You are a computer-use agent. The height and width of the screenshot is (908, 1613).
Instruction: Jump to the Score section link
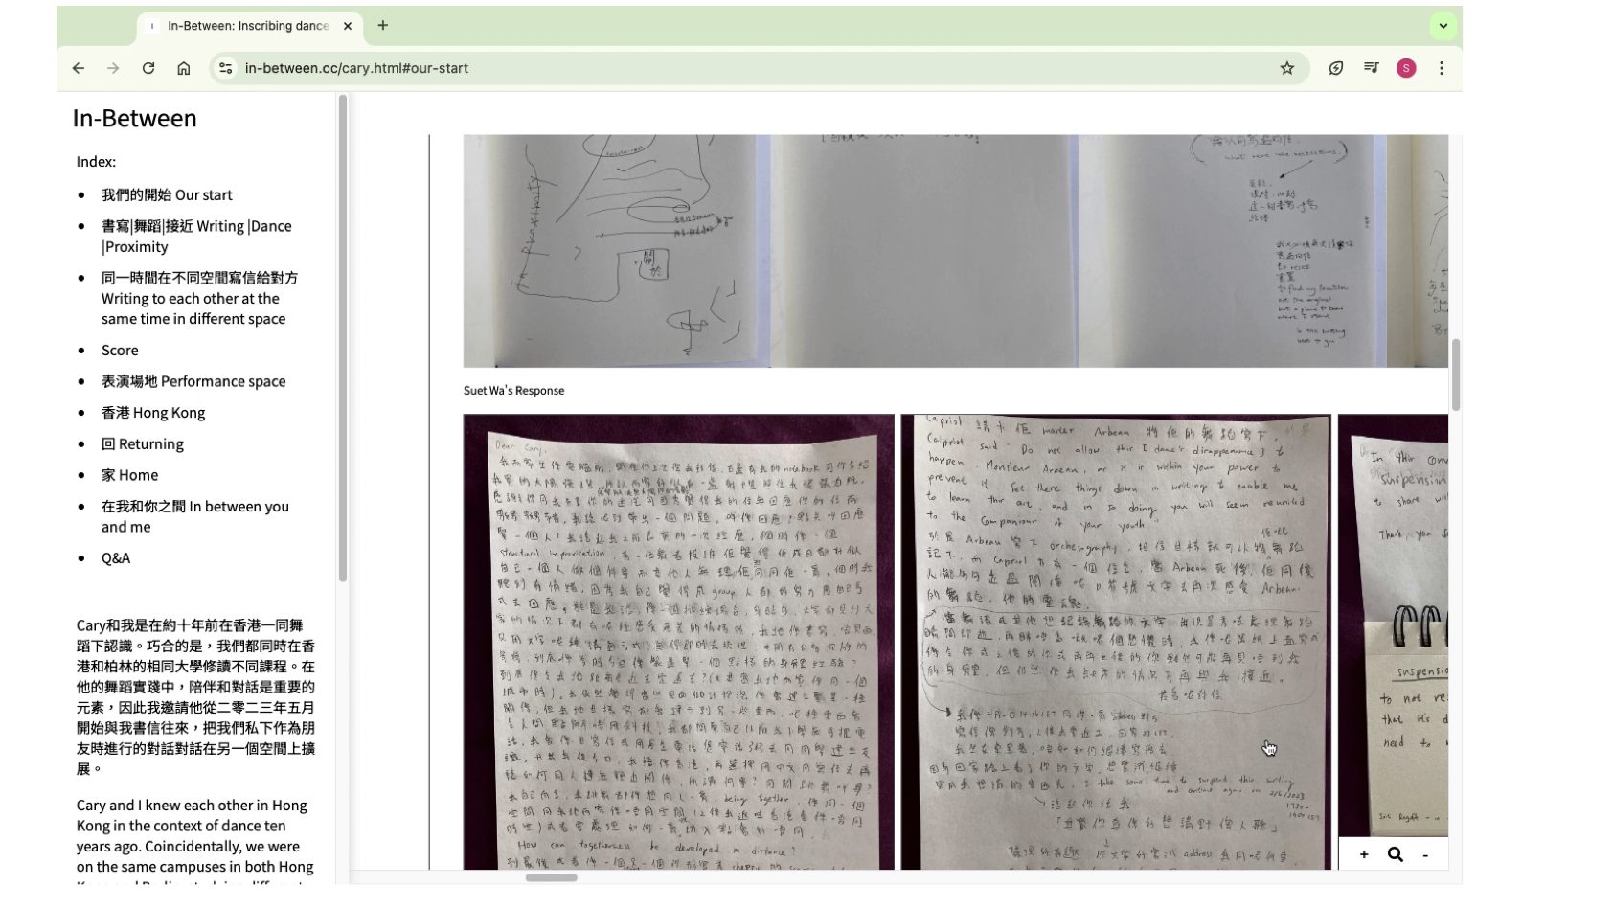click(120, 351)
